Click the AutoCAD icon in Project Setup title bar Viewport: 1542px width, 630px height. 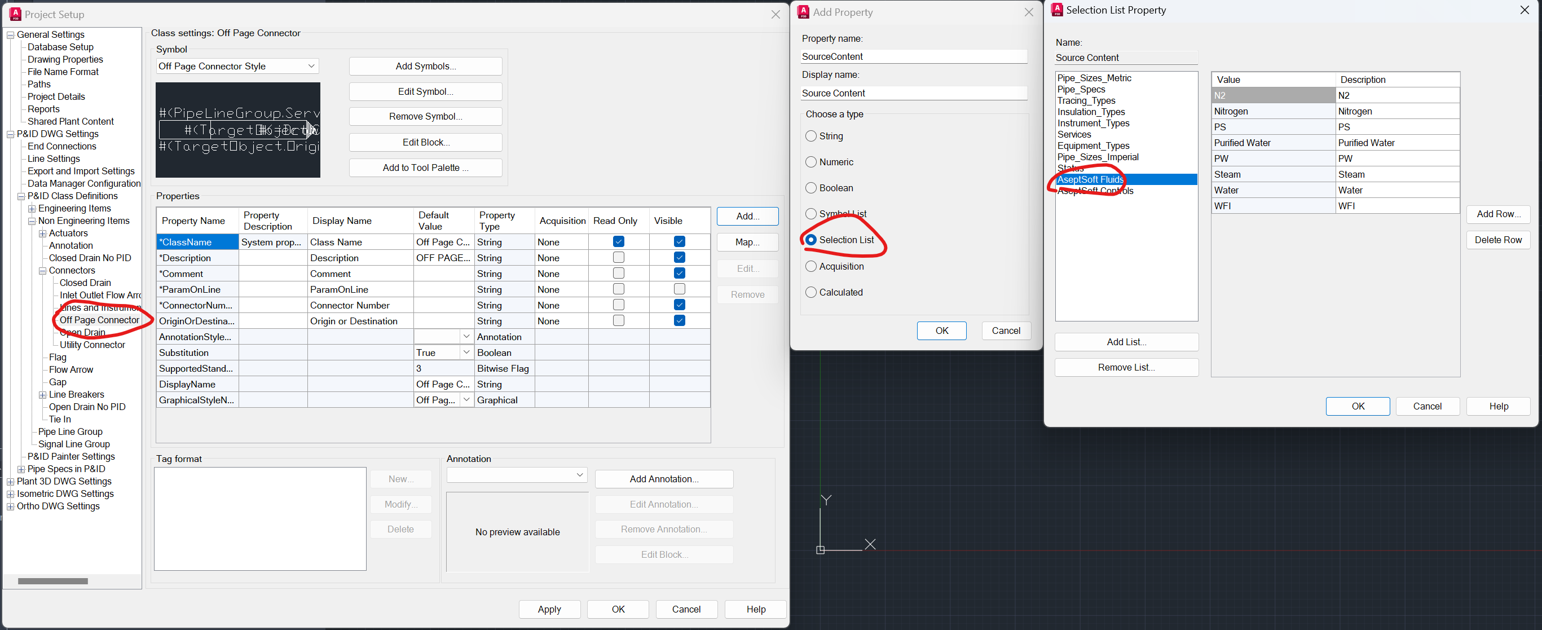(x=16, y=14)
